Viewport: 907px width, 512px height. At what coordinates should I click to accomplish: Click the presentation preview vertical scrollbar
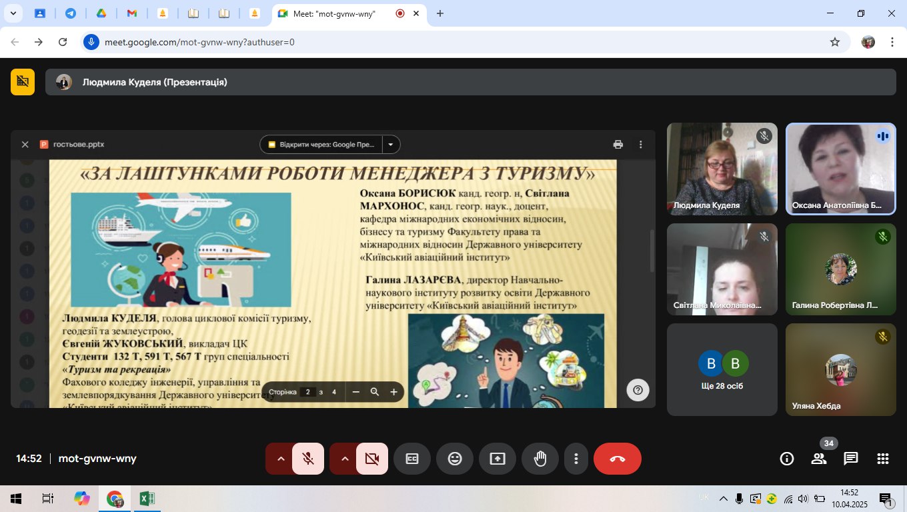[652, 251]
